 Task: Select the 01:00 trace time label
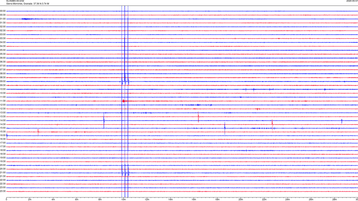[3, 19]
